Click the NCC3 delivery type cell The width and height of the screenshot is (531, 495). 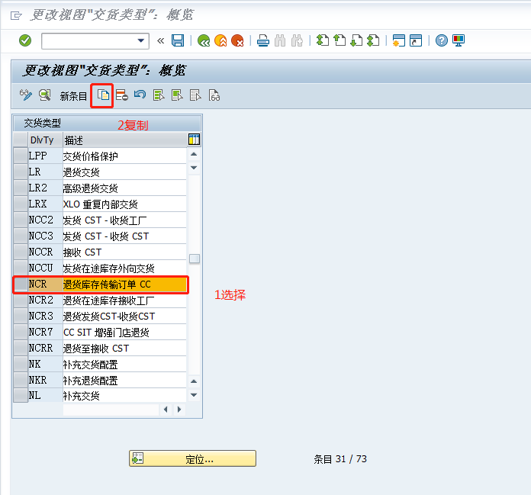click(45, 236)
